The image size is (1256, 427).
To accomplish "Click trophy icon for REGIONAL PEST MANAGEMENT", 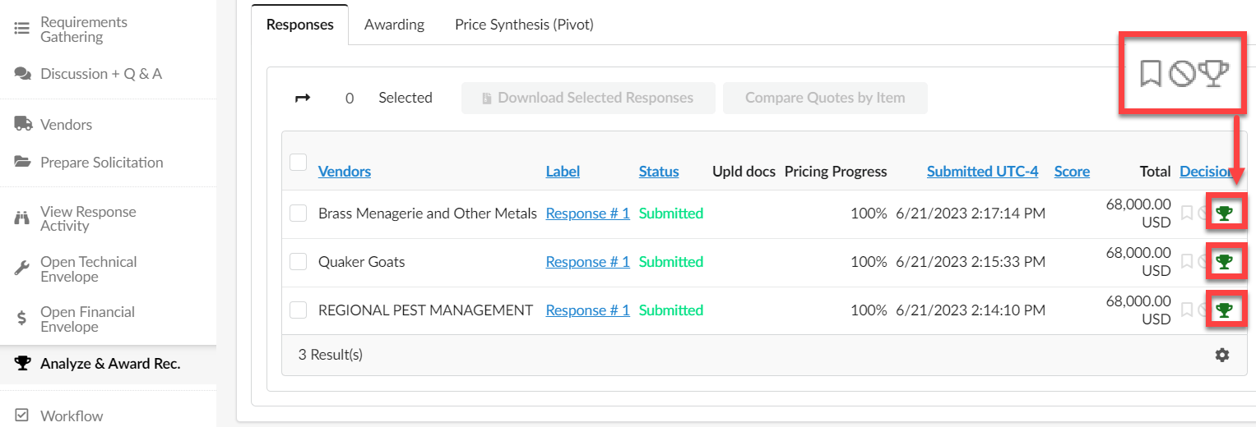I will [1225, 310].
